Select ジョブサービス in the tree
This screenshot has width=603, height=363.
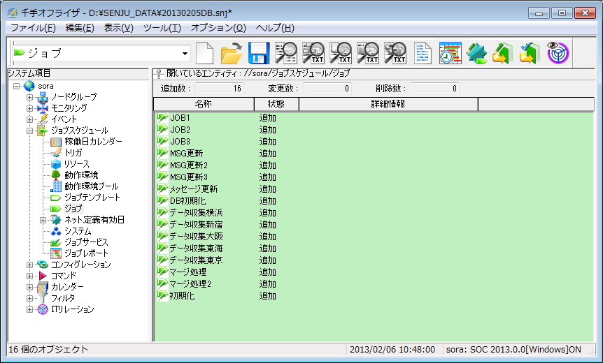pos(86,242)
